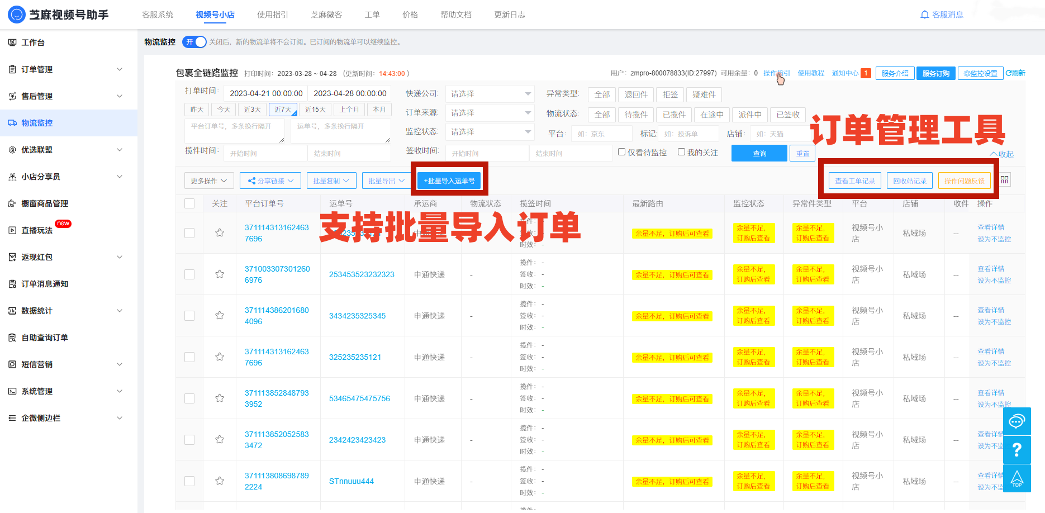
Task: Open the 芝麻微客 top tab
Action: [326, 15]
